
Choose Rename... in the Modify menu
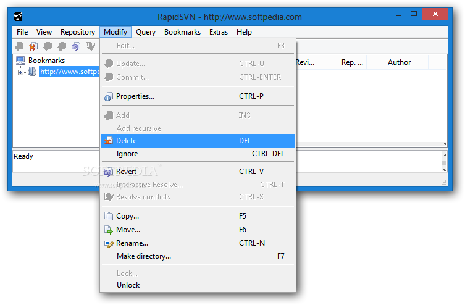tap(198, 243)
